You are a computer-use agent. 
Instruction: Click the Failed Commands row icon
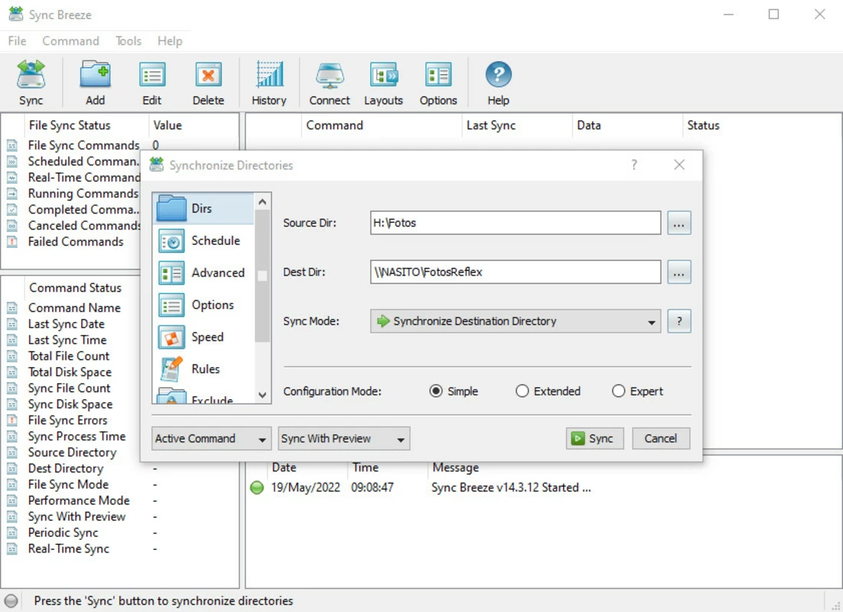click(12, 242)
